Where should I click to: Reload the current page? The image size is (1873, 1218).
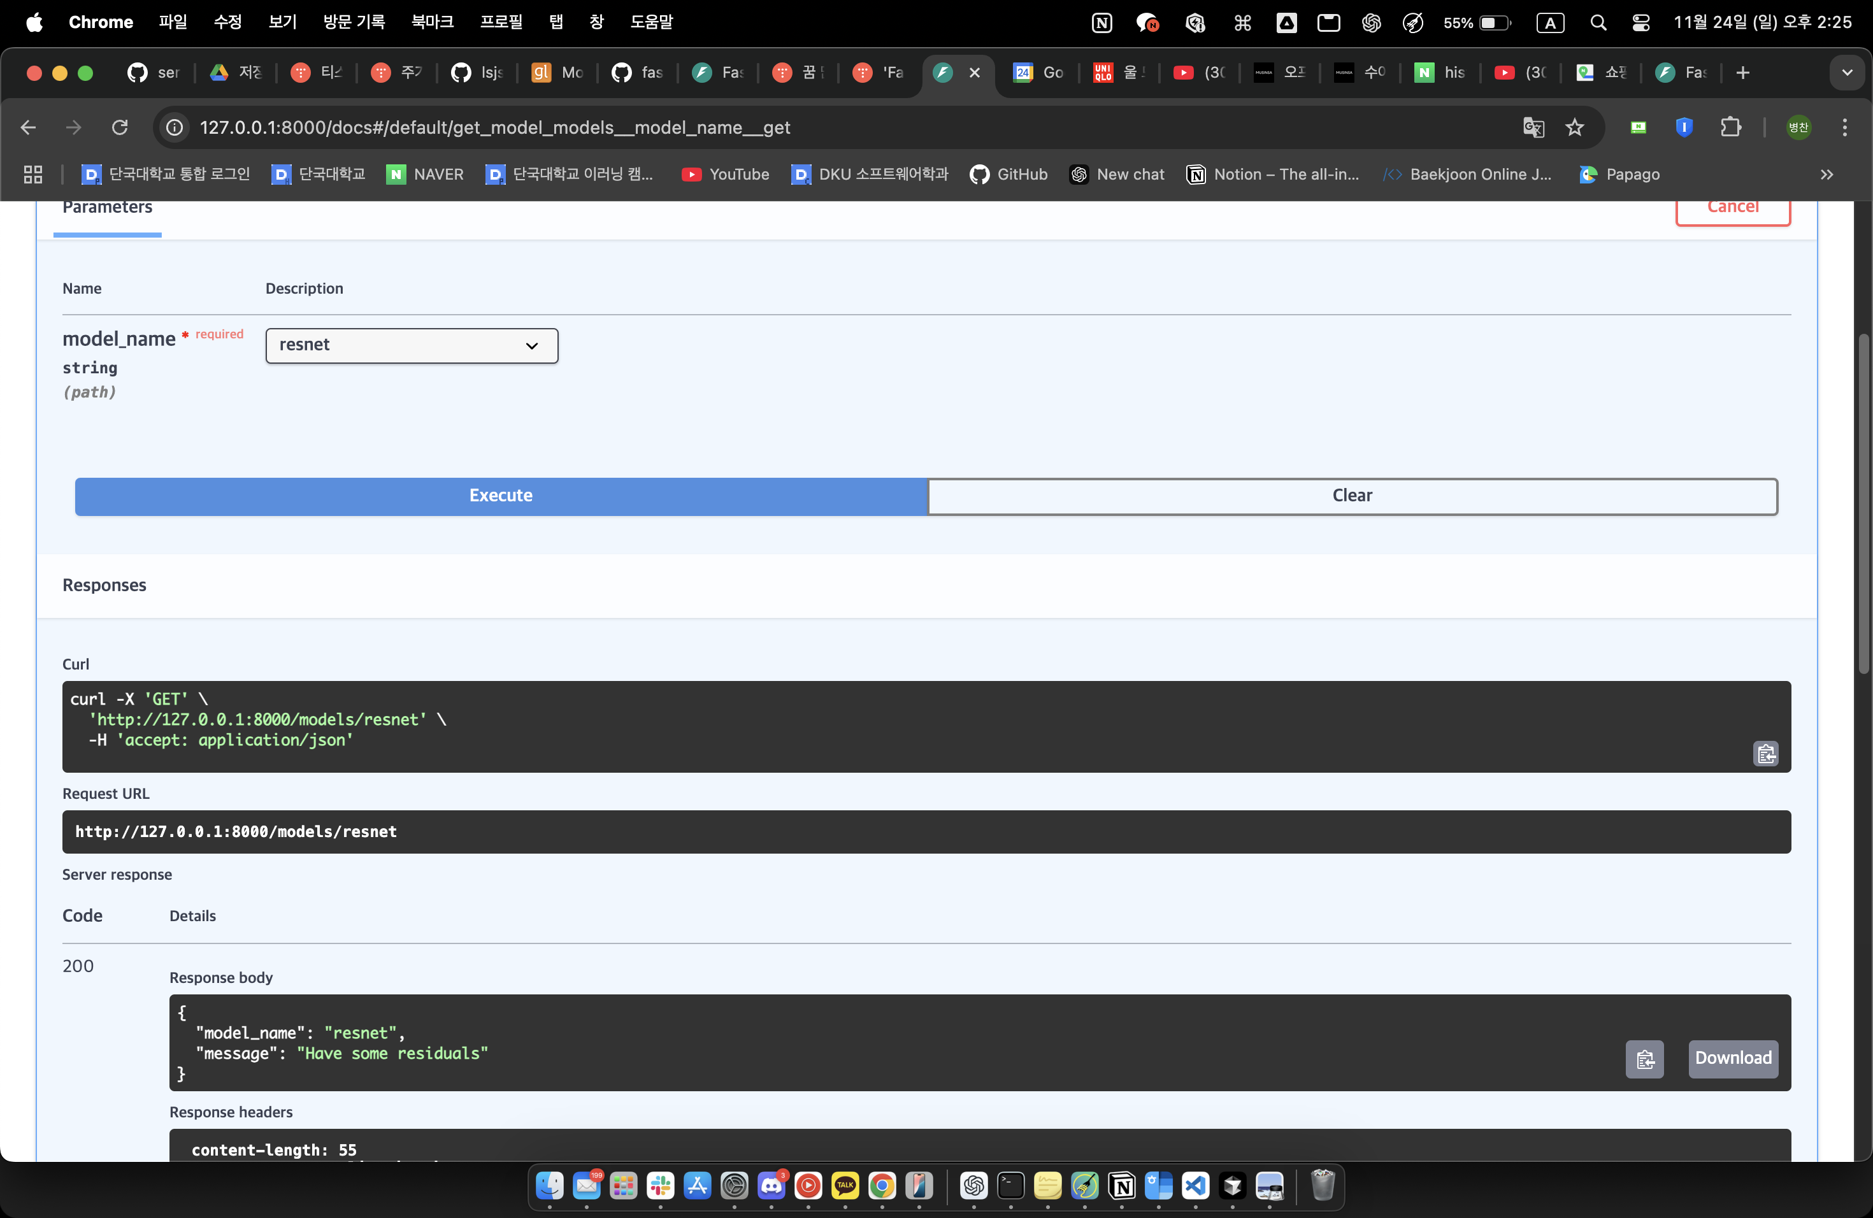(120, 127)
